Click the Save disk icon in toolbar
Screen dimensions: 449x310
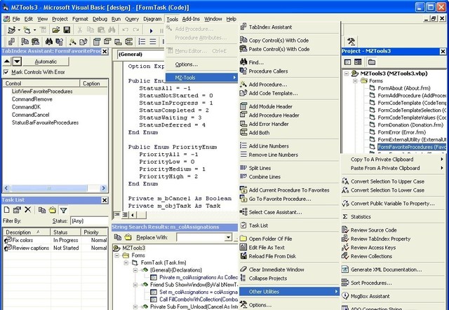click(67, 30)
